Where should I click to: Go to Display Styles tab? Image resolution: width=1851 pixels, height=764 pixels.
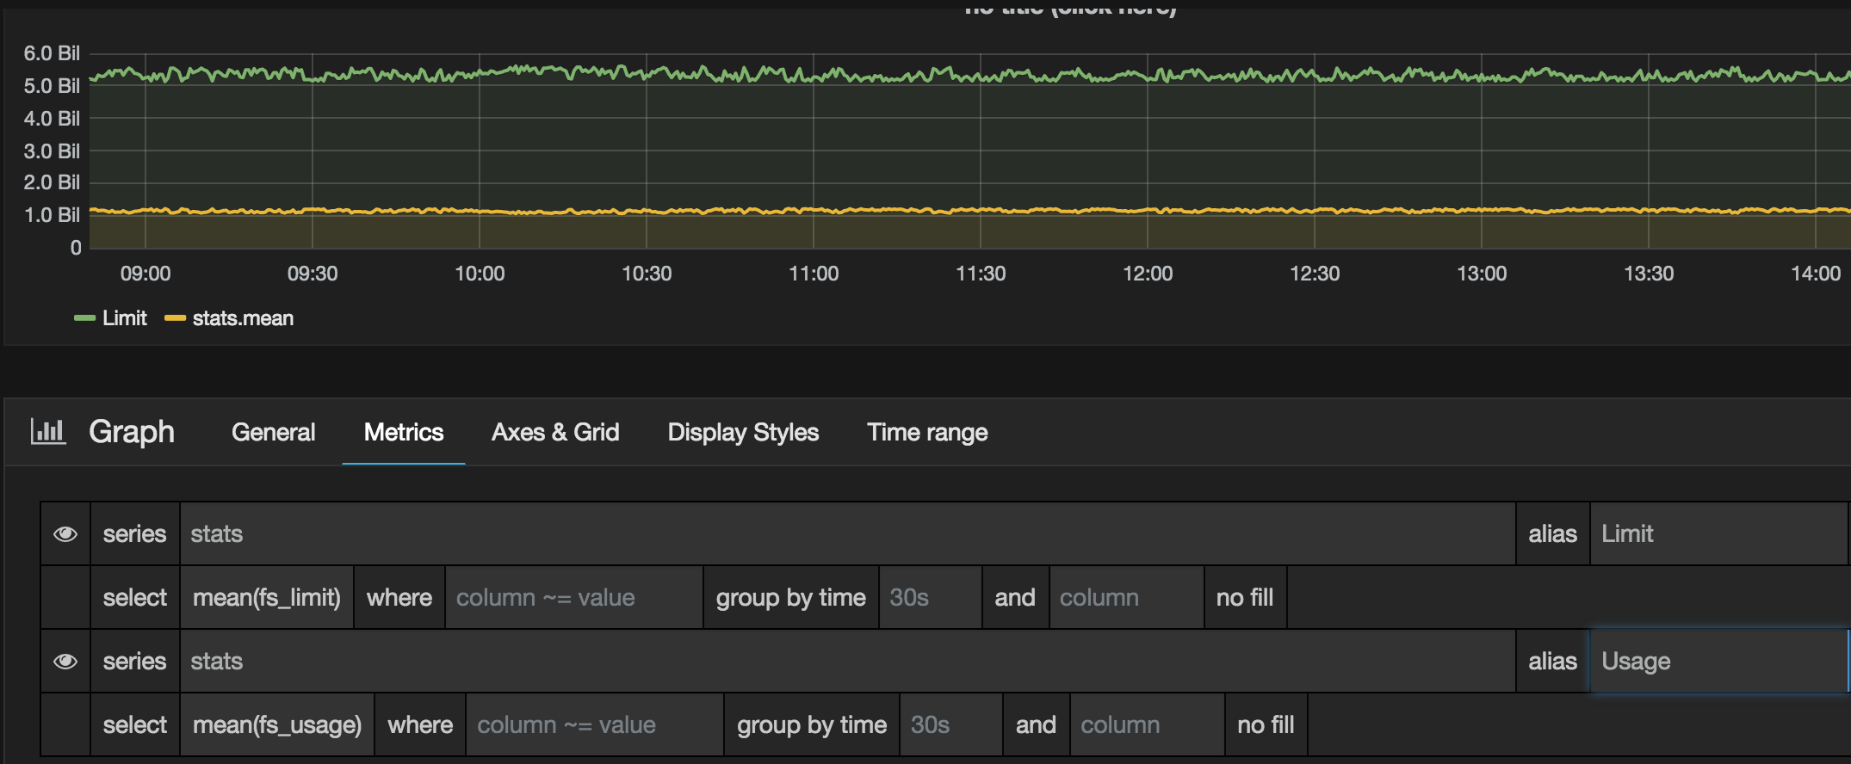coord(743,432)
